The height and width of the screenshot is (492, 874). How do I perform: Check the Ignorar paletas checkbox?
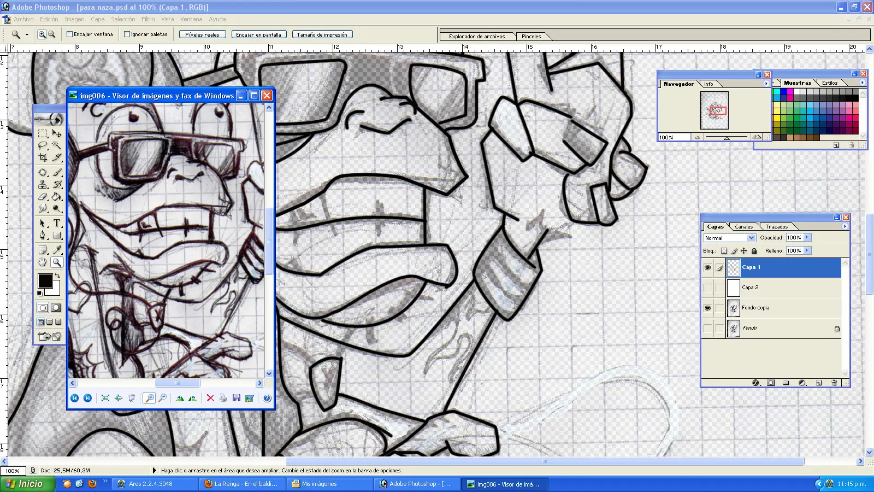coord(127,34)
